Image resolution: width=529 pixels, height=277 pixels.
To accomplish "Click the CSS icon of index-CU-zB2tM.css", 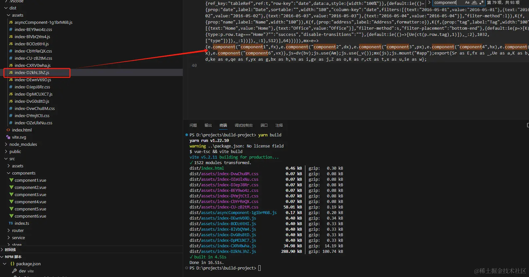I will coord(11,58).
